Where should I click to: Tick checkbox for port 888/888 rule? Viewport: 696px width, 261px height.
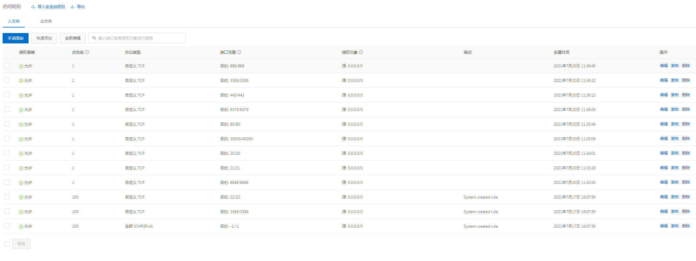click(7, 65)
